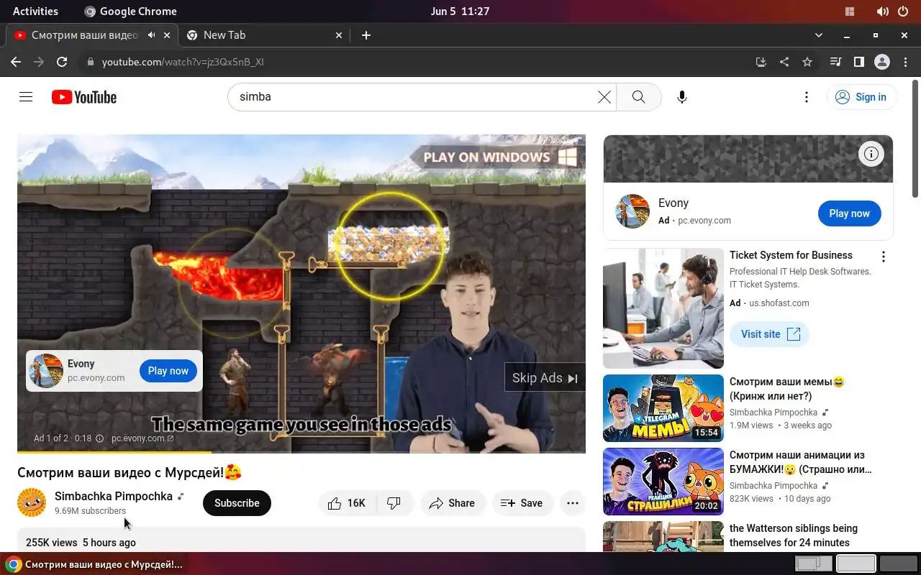
Task: Open power menu icon in top bar
Action: 904,11
